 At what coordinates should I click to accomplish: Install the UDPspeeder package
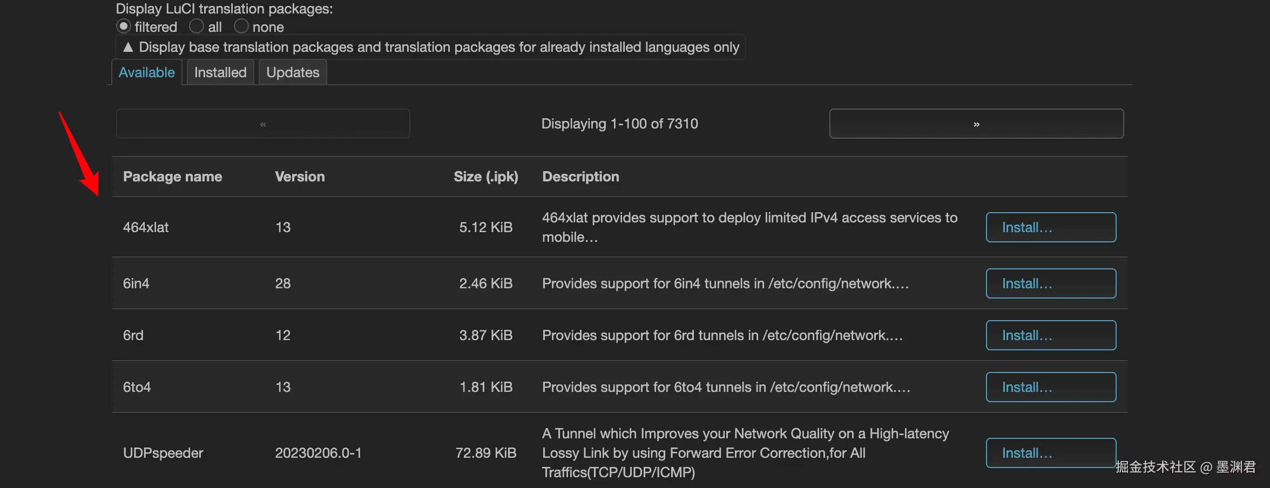[x=1050, y=453]
